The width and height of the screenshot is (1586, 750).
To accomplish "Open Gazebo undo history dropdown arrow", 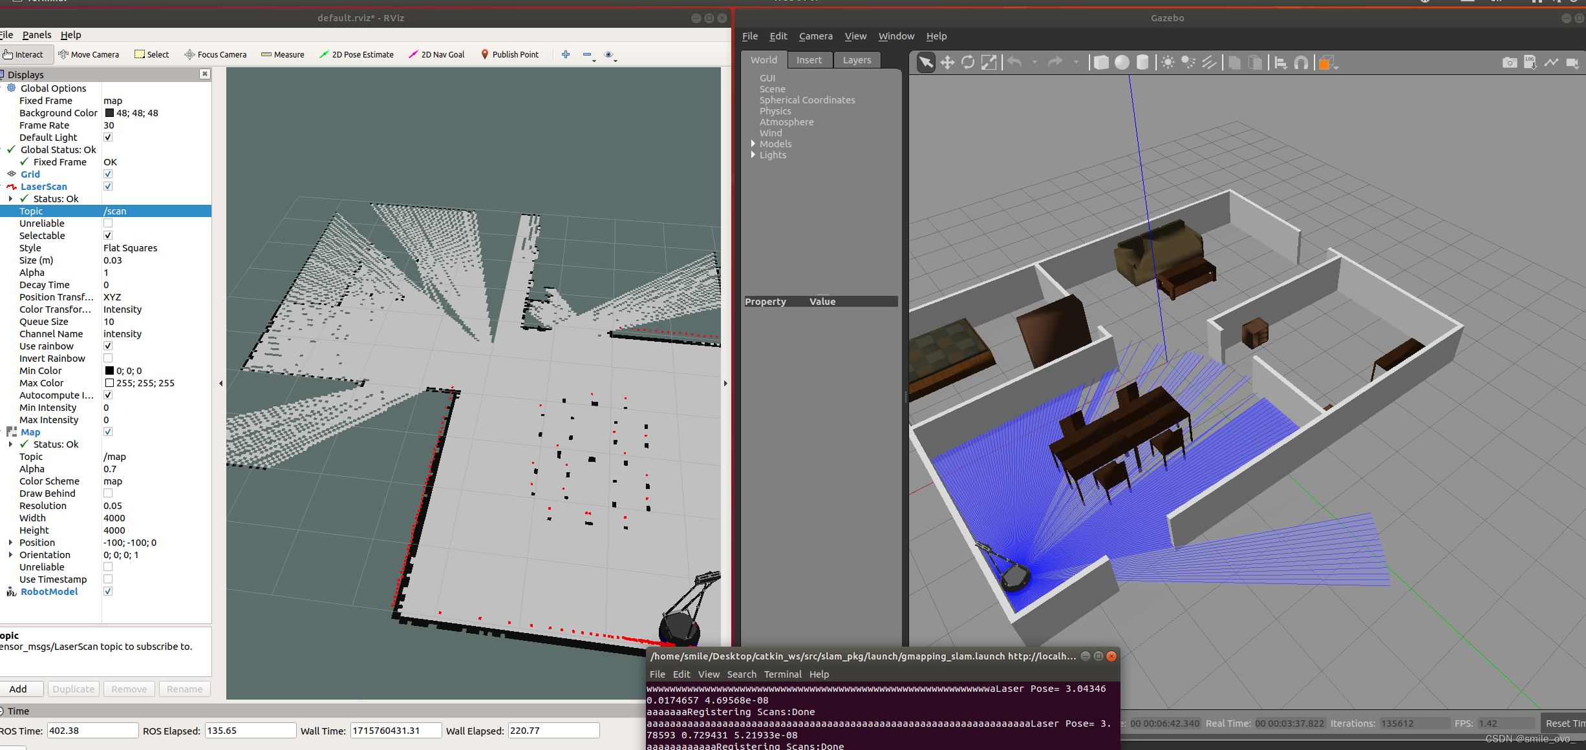I will (1034, 63).
